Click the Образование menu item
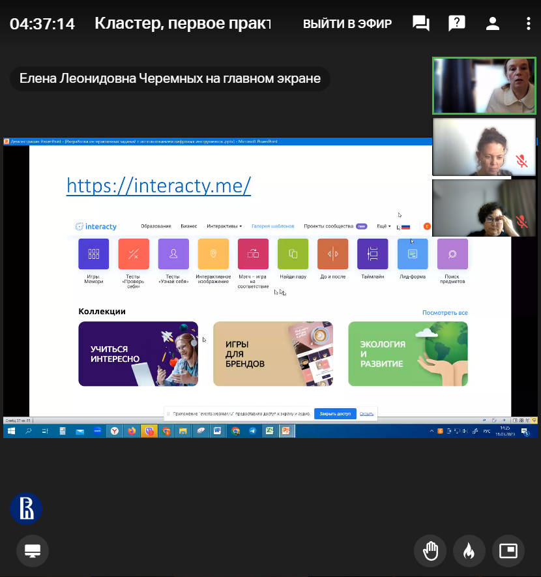The image size is (541, 577). click(156, 226)
